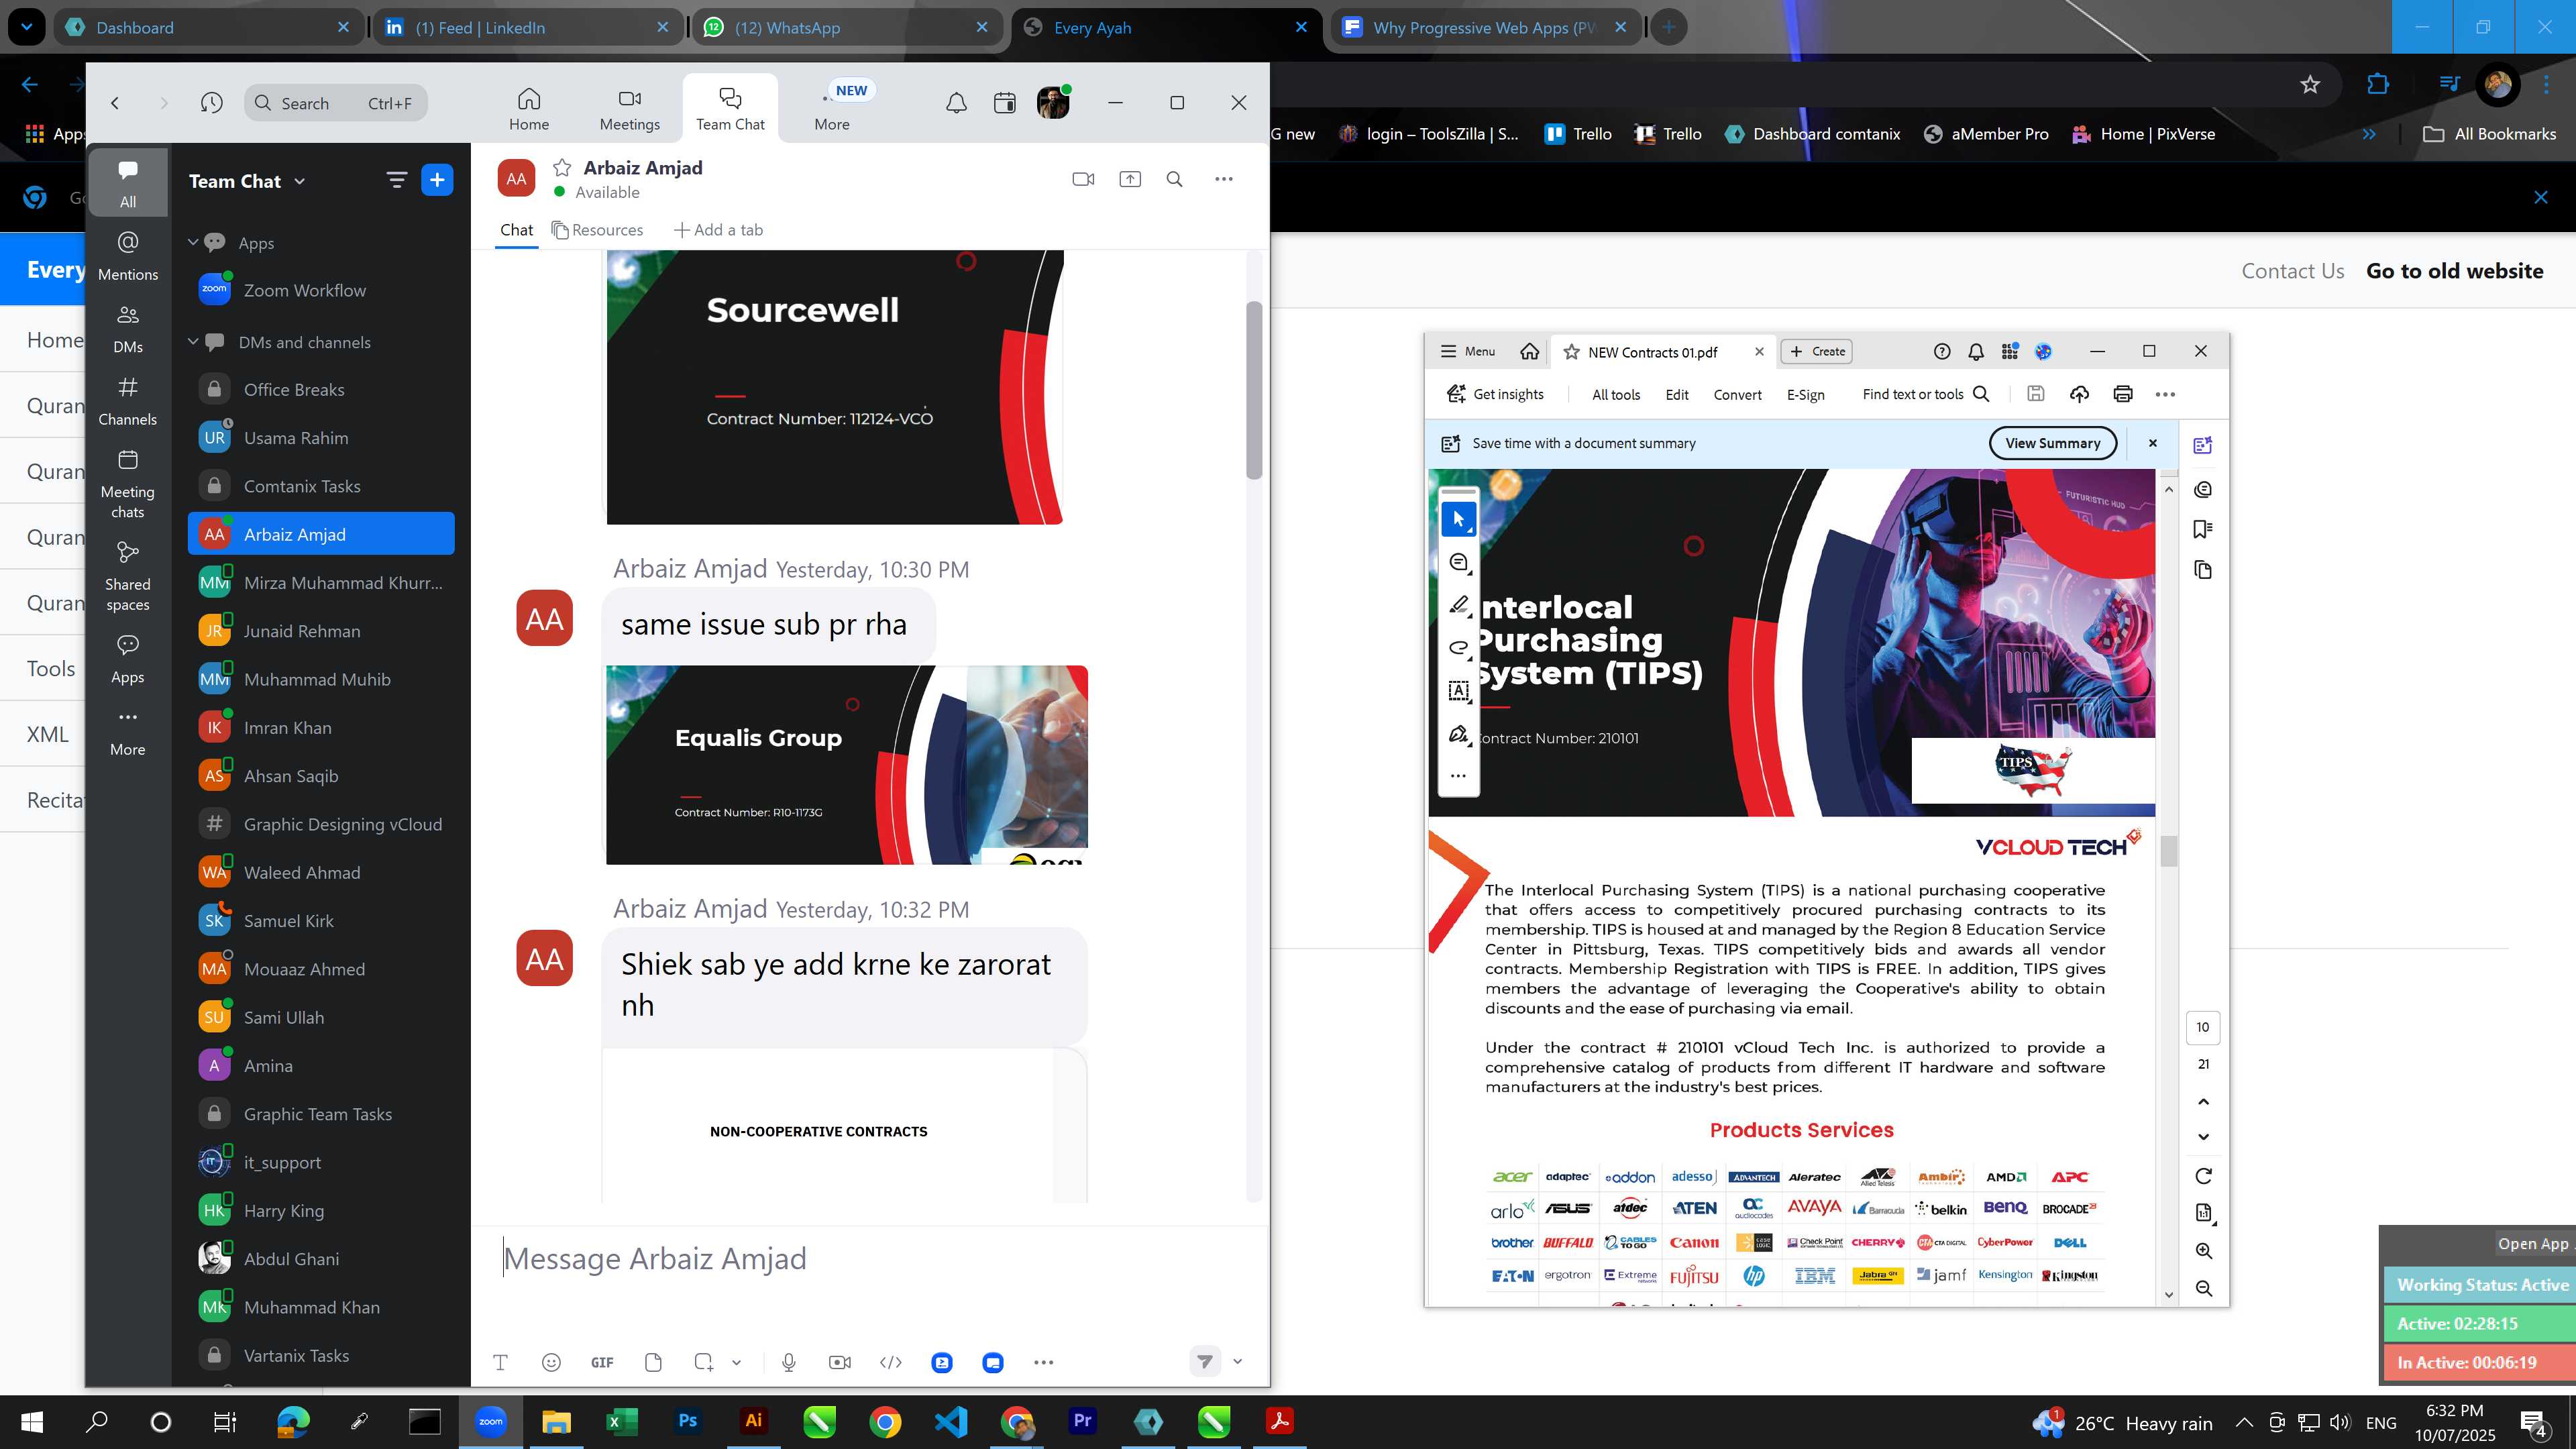Switch to the Meetings tab in Zoom
This screenshot has width=2576, height=1449.
[629, 109]
